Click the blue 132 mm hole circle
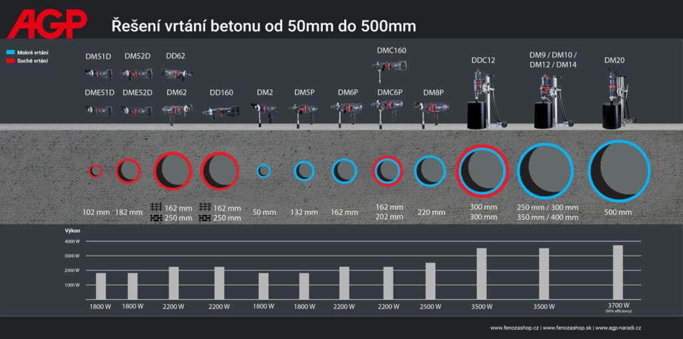This screenshot has width=683, height=339. coord(304,170)
